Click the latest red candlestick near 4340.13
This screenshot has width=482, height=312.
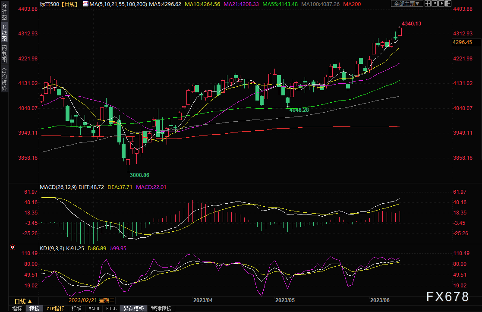[400, 32]
